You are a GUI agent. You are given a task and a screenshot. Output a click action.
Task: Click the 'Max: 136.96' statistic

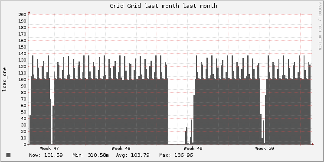tap(176, 155)
